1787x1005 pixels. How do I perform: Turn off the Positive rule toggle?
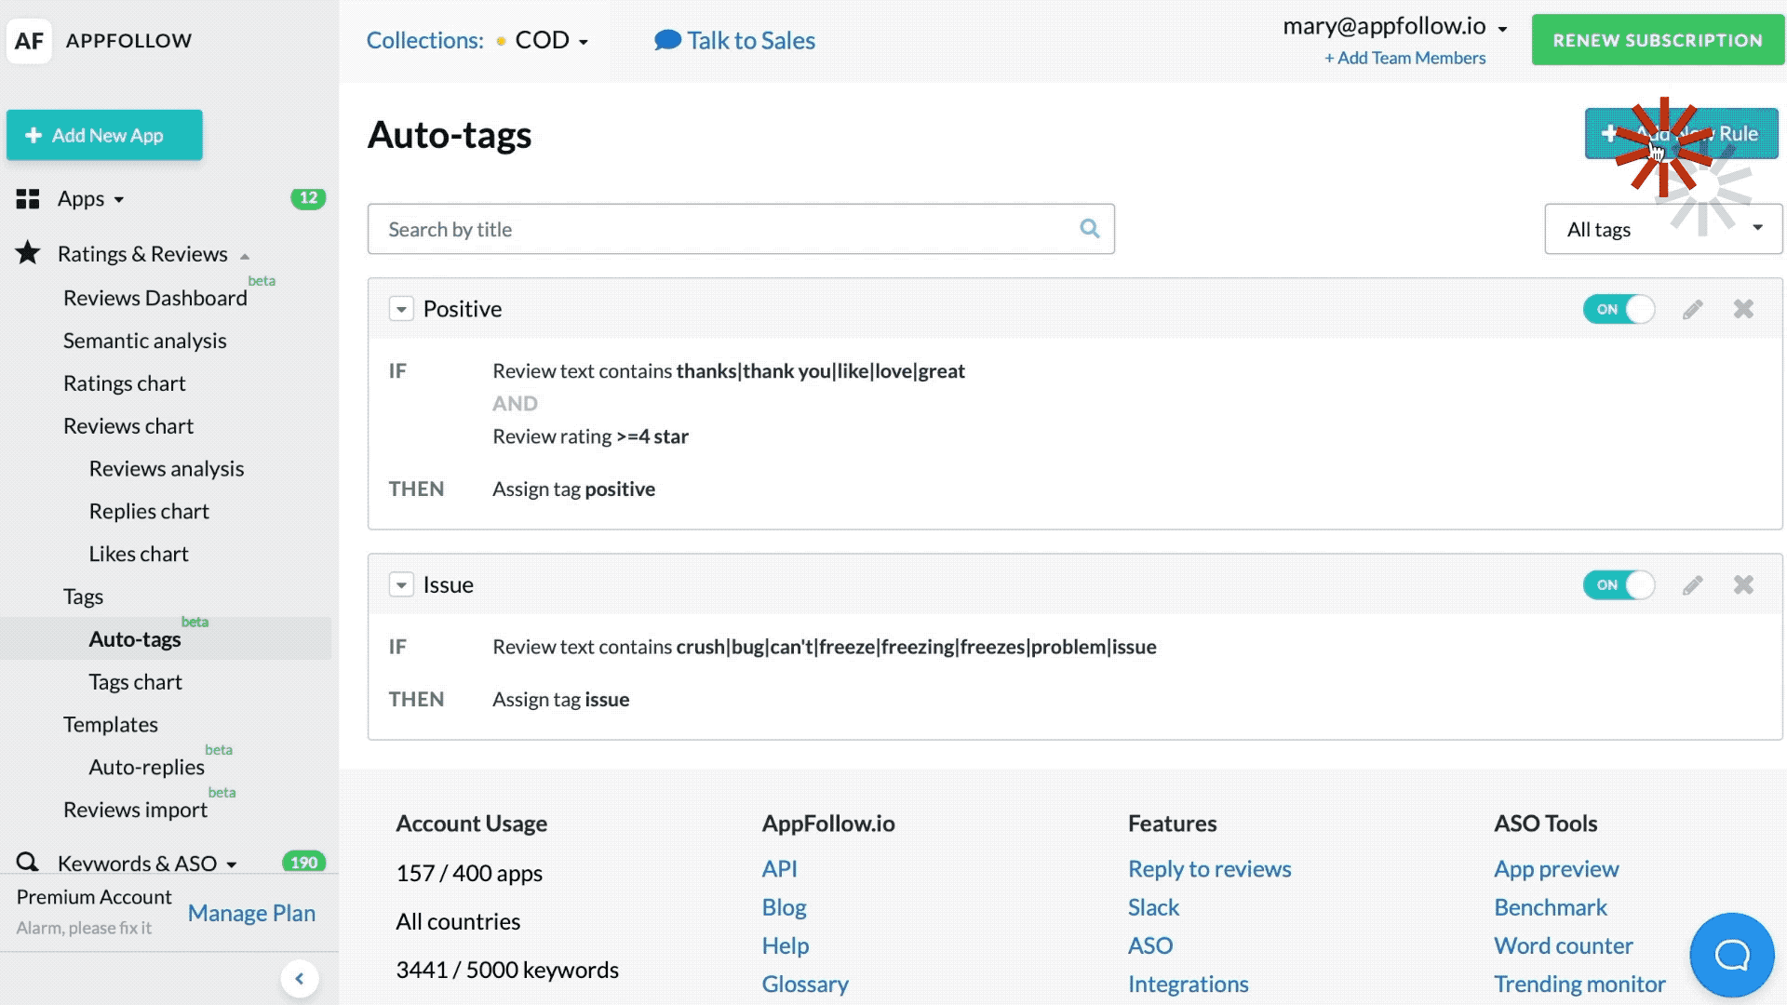1619,309
